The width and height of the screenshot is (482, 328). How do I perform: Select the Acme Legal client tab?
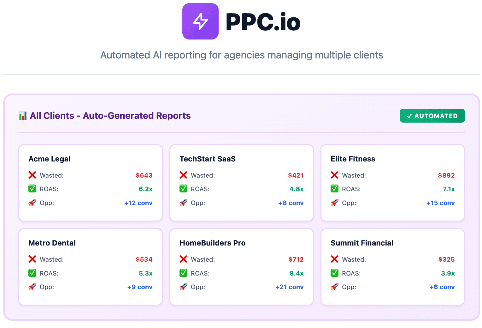point(50,159)
